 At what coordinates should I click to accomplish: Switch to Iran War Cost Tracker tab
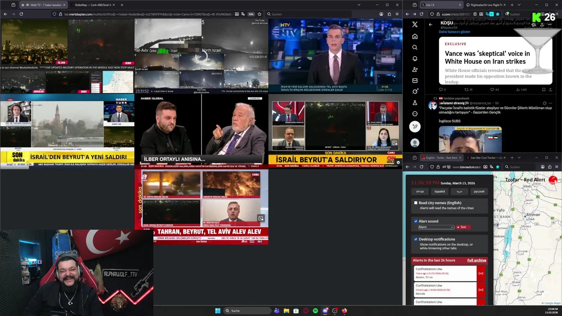486,158
